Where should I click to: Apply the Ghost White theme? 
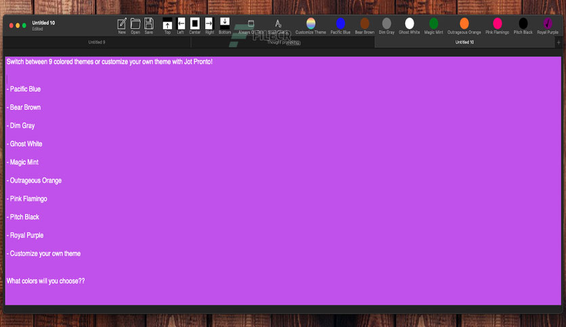409,24
